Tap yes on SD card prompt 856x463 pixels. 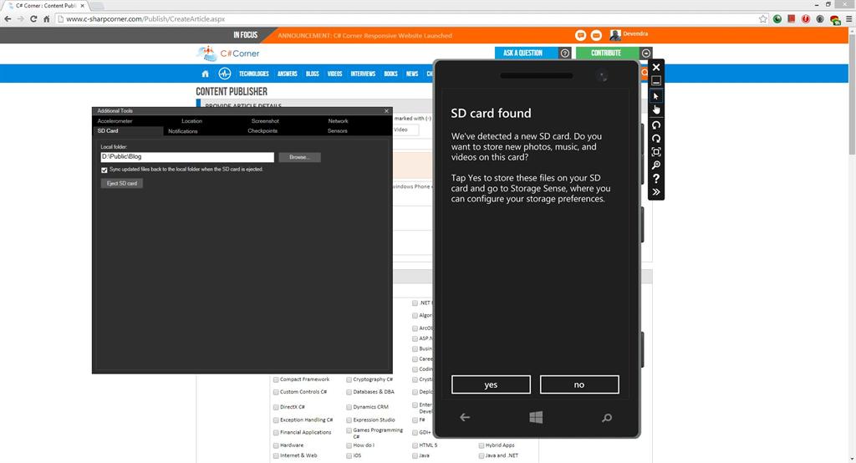[491, 384]
